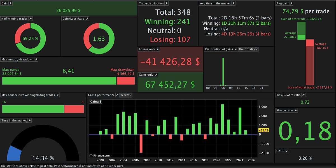Click the 6,41 runup/drawdown ratio value
336x168 pixels.
[68, 71]
